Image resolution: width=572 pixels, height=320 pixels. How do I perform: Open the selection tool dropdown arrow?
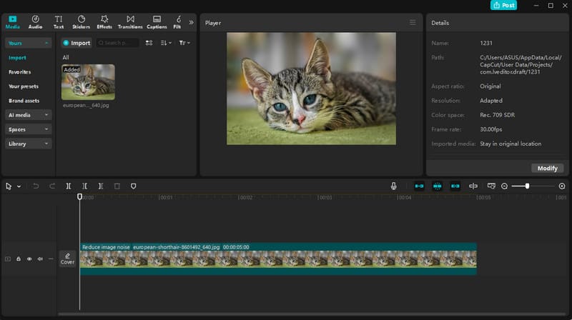(19, 186)
